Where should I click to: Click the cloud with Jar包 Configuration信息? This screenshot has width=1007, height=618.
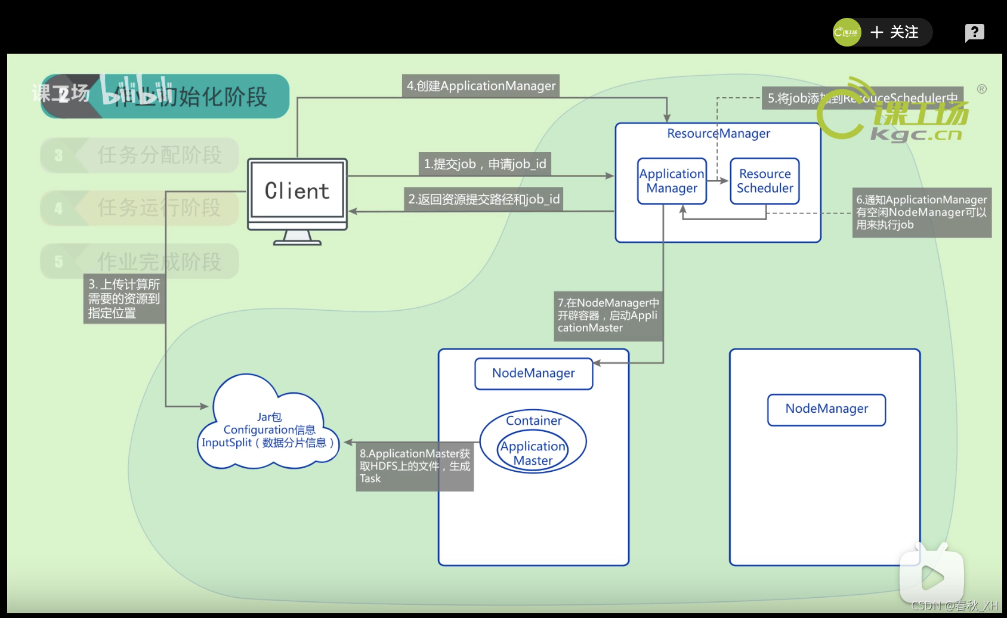pyautogui.click(x=268, y=422)
